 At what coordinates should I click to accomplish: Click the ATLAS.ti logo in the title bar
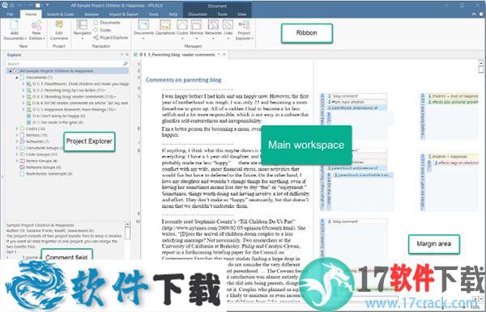(5, 5)
